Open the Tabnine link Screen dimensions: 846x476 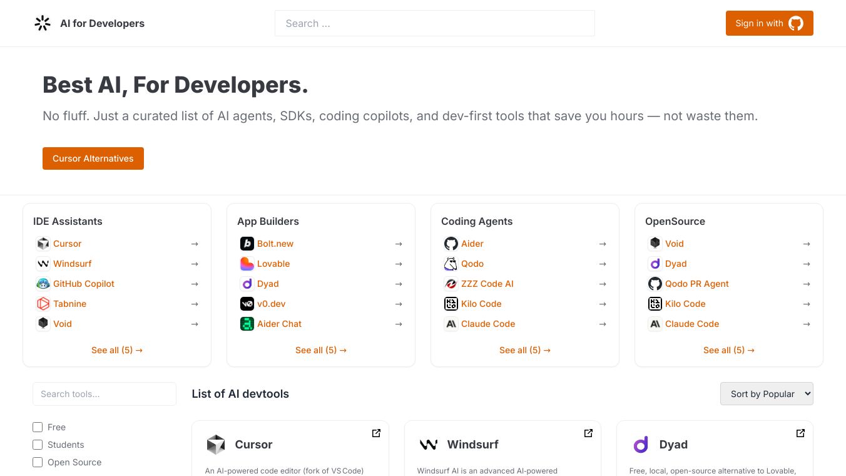click(x=70, y=304)
